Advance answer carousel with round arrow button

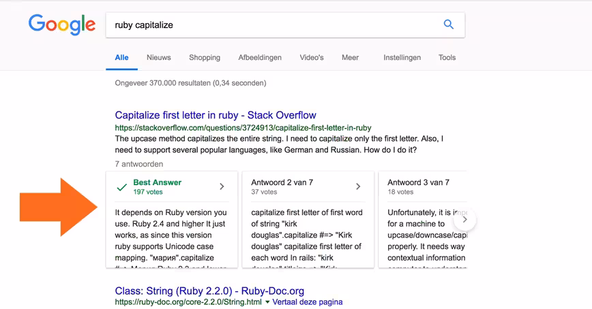tap(464, 219)
